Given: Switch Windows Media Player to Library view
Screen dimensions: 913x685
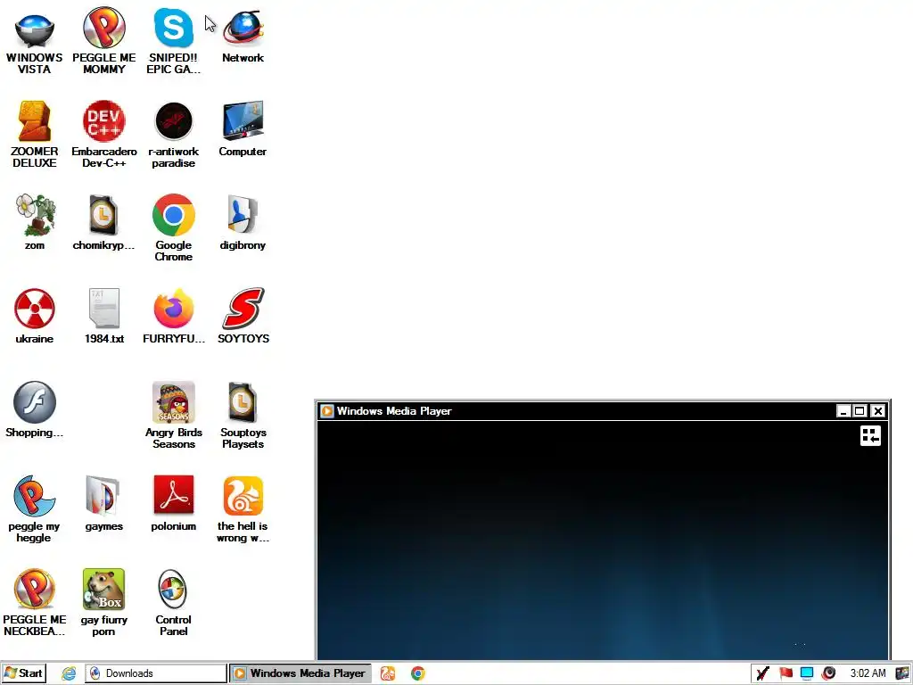Looking at the screenshot, I should tap(870, 435).
